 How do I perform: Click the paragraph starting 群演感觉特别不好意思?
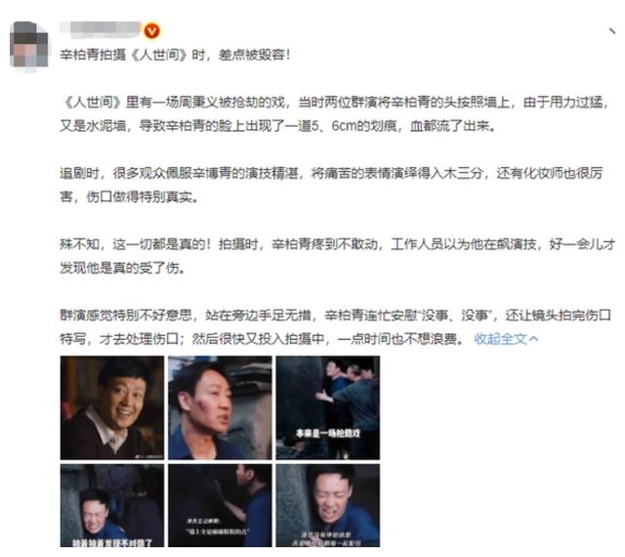coord(336,326)
